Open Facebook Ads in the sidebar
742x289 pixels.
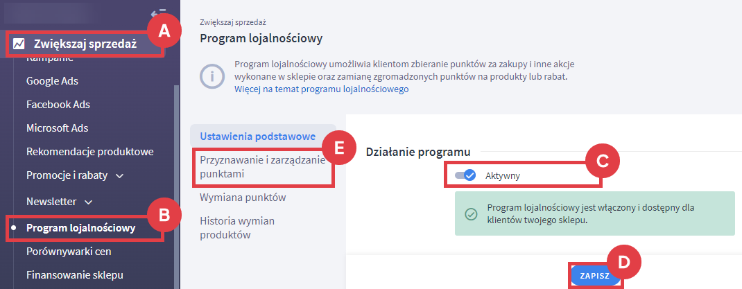point(58,104)
